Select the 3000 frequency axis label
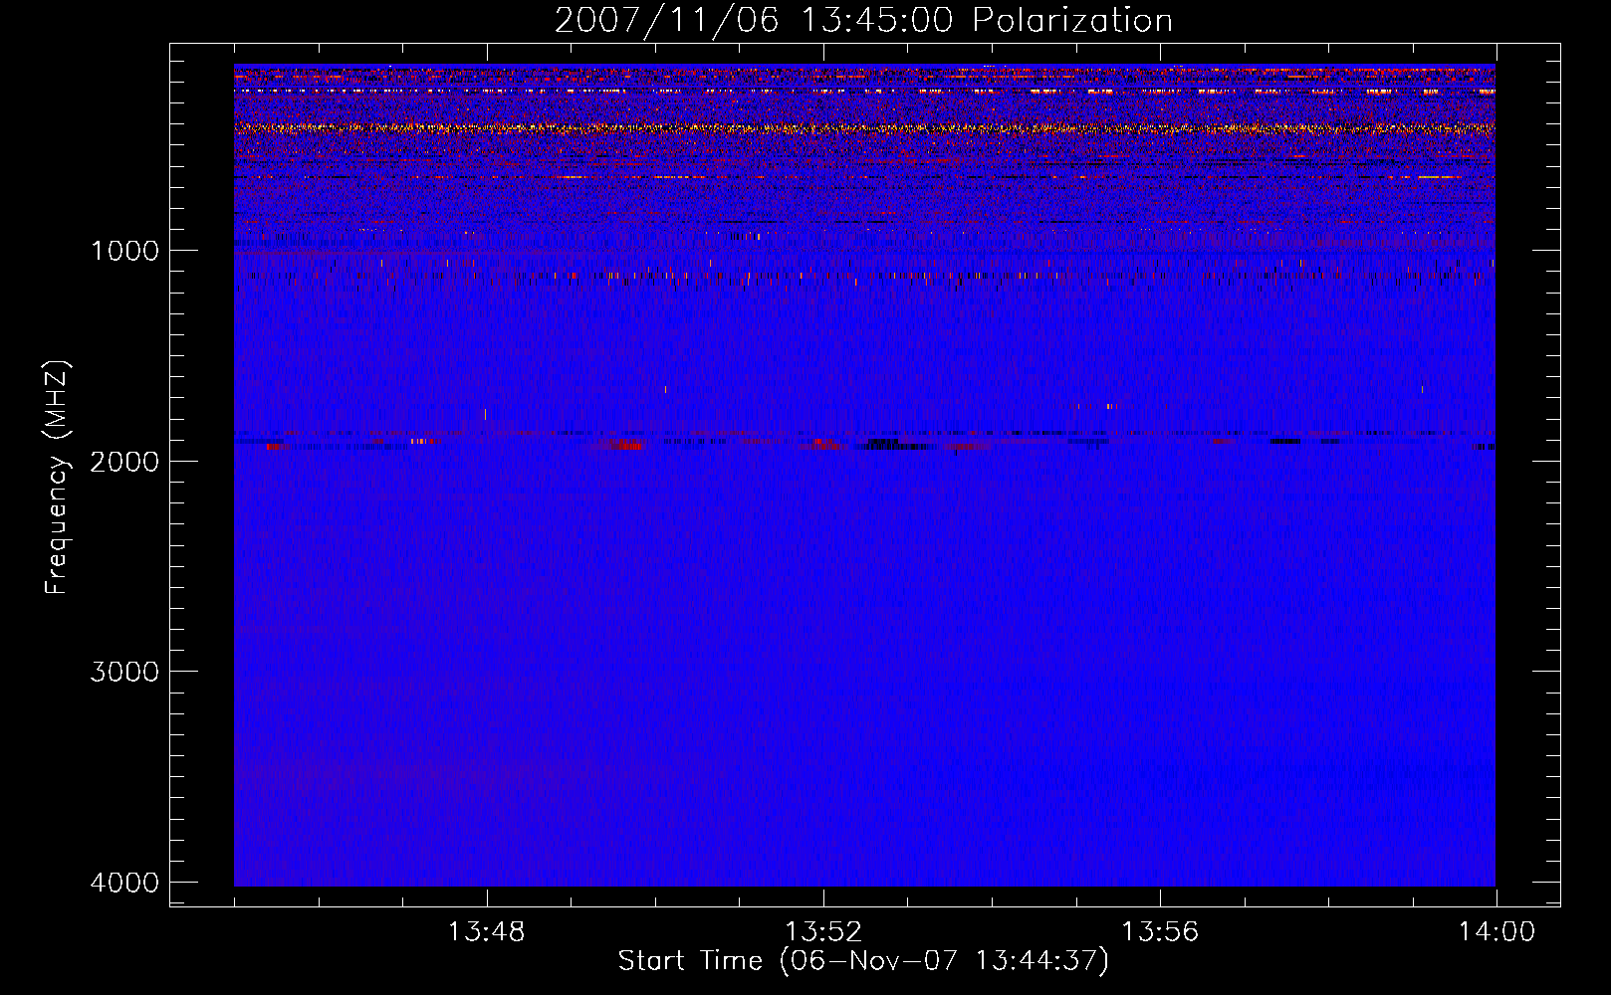 [x=124, y=672]
